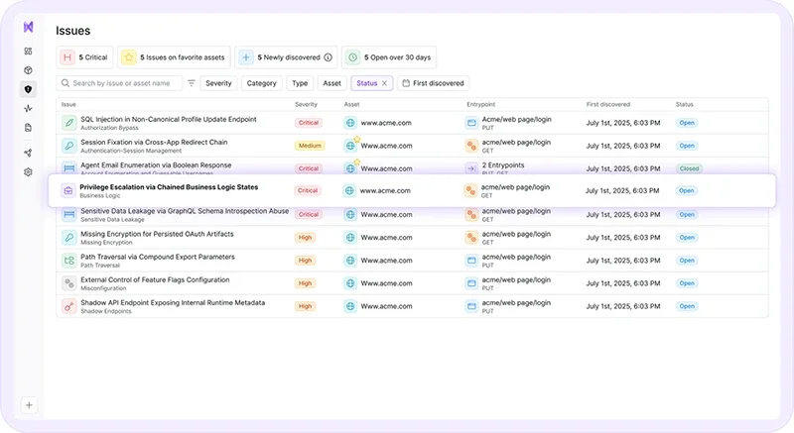Screen dimensions: 794x433
Task: Open the Severity filter dropdown
Action: pyautogui.click(x=218, y=83)
